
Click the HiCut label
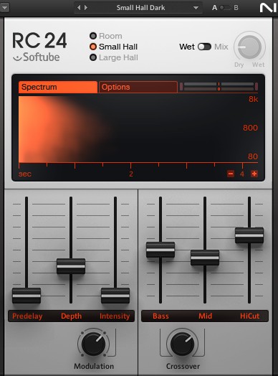click(250, 316)
